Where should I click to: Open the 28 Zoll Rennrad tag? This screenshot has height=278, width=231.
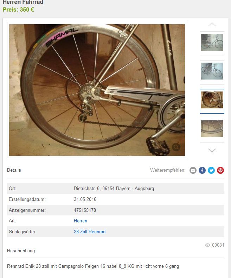90,232
